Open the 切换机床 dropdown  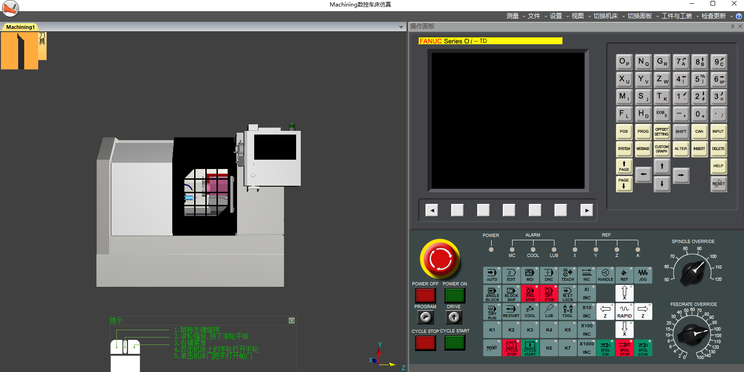coord(606,16)
